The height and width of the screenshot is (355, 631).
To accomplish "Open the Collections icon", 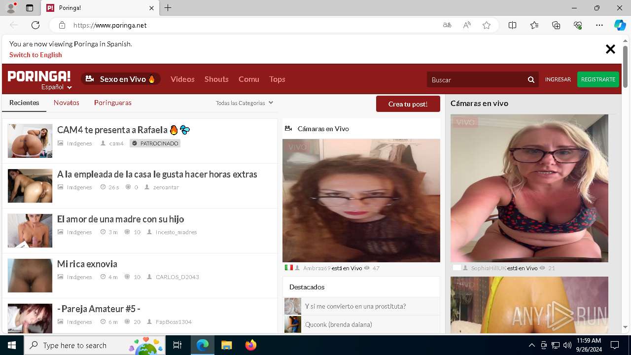I will click(556, 25).
